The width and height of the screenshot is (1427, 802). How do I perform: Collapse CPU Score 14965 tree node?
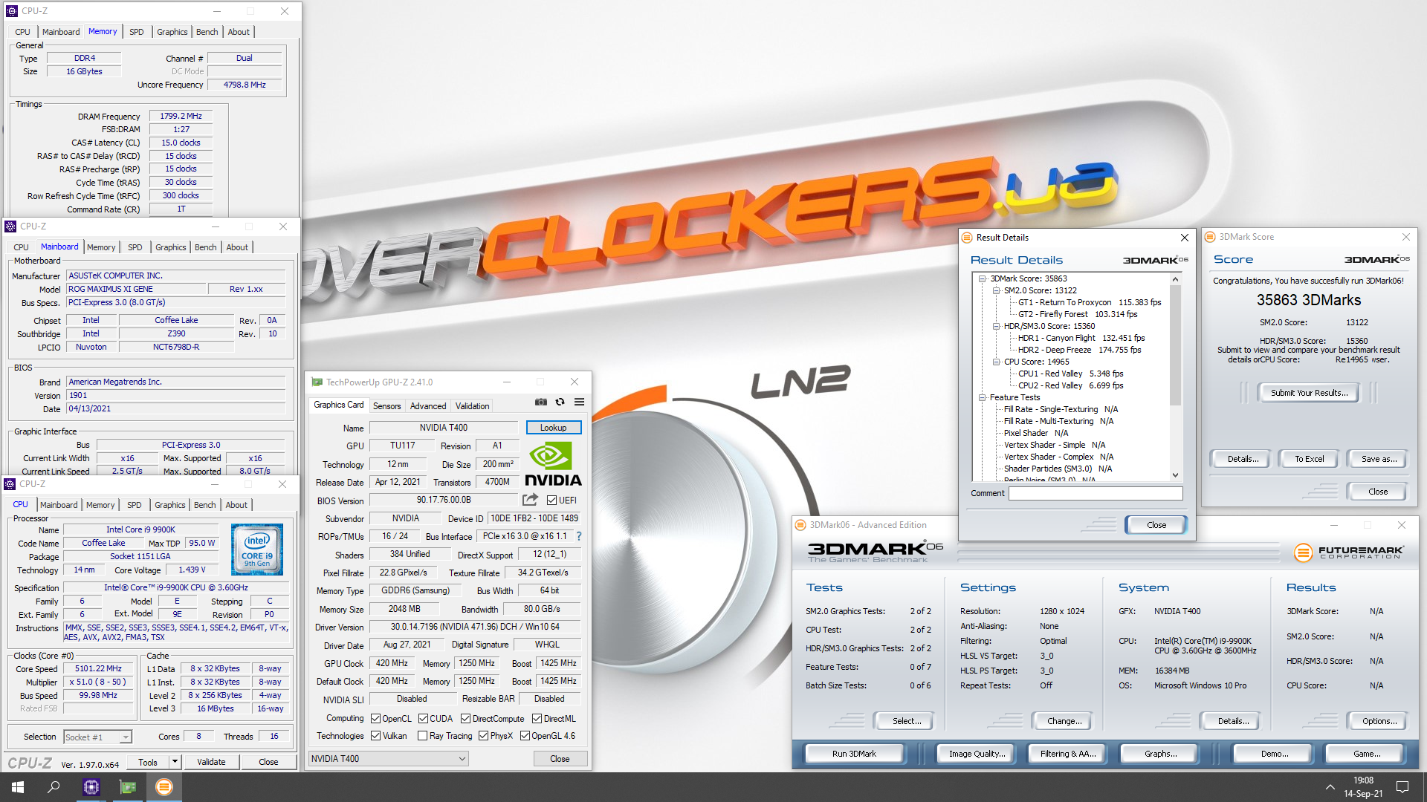tap(996, 362)
